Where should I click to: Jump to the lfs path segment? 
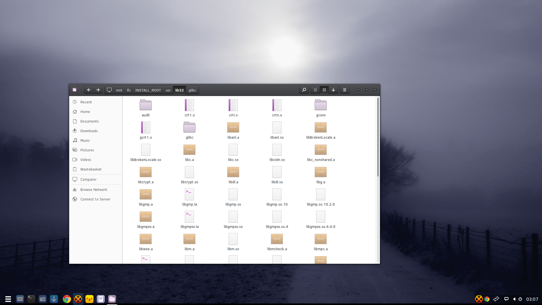(129, 90)
